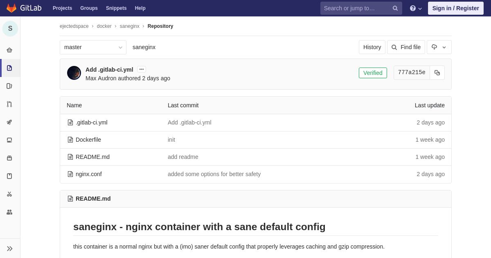Open the Issues icon in sidebar

coord(9,86)
